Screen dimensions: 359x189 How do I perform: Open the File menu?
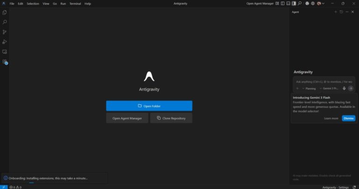12,4
